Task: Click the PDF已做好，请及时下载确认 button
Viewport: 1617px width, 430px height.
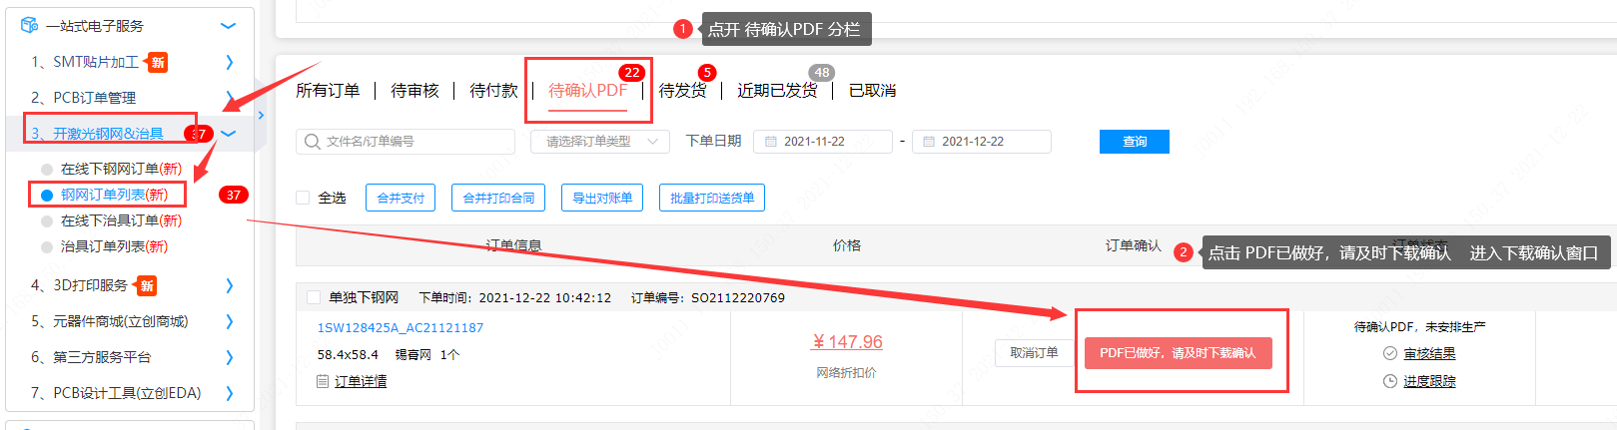Action: click(x=1178, y=353)
